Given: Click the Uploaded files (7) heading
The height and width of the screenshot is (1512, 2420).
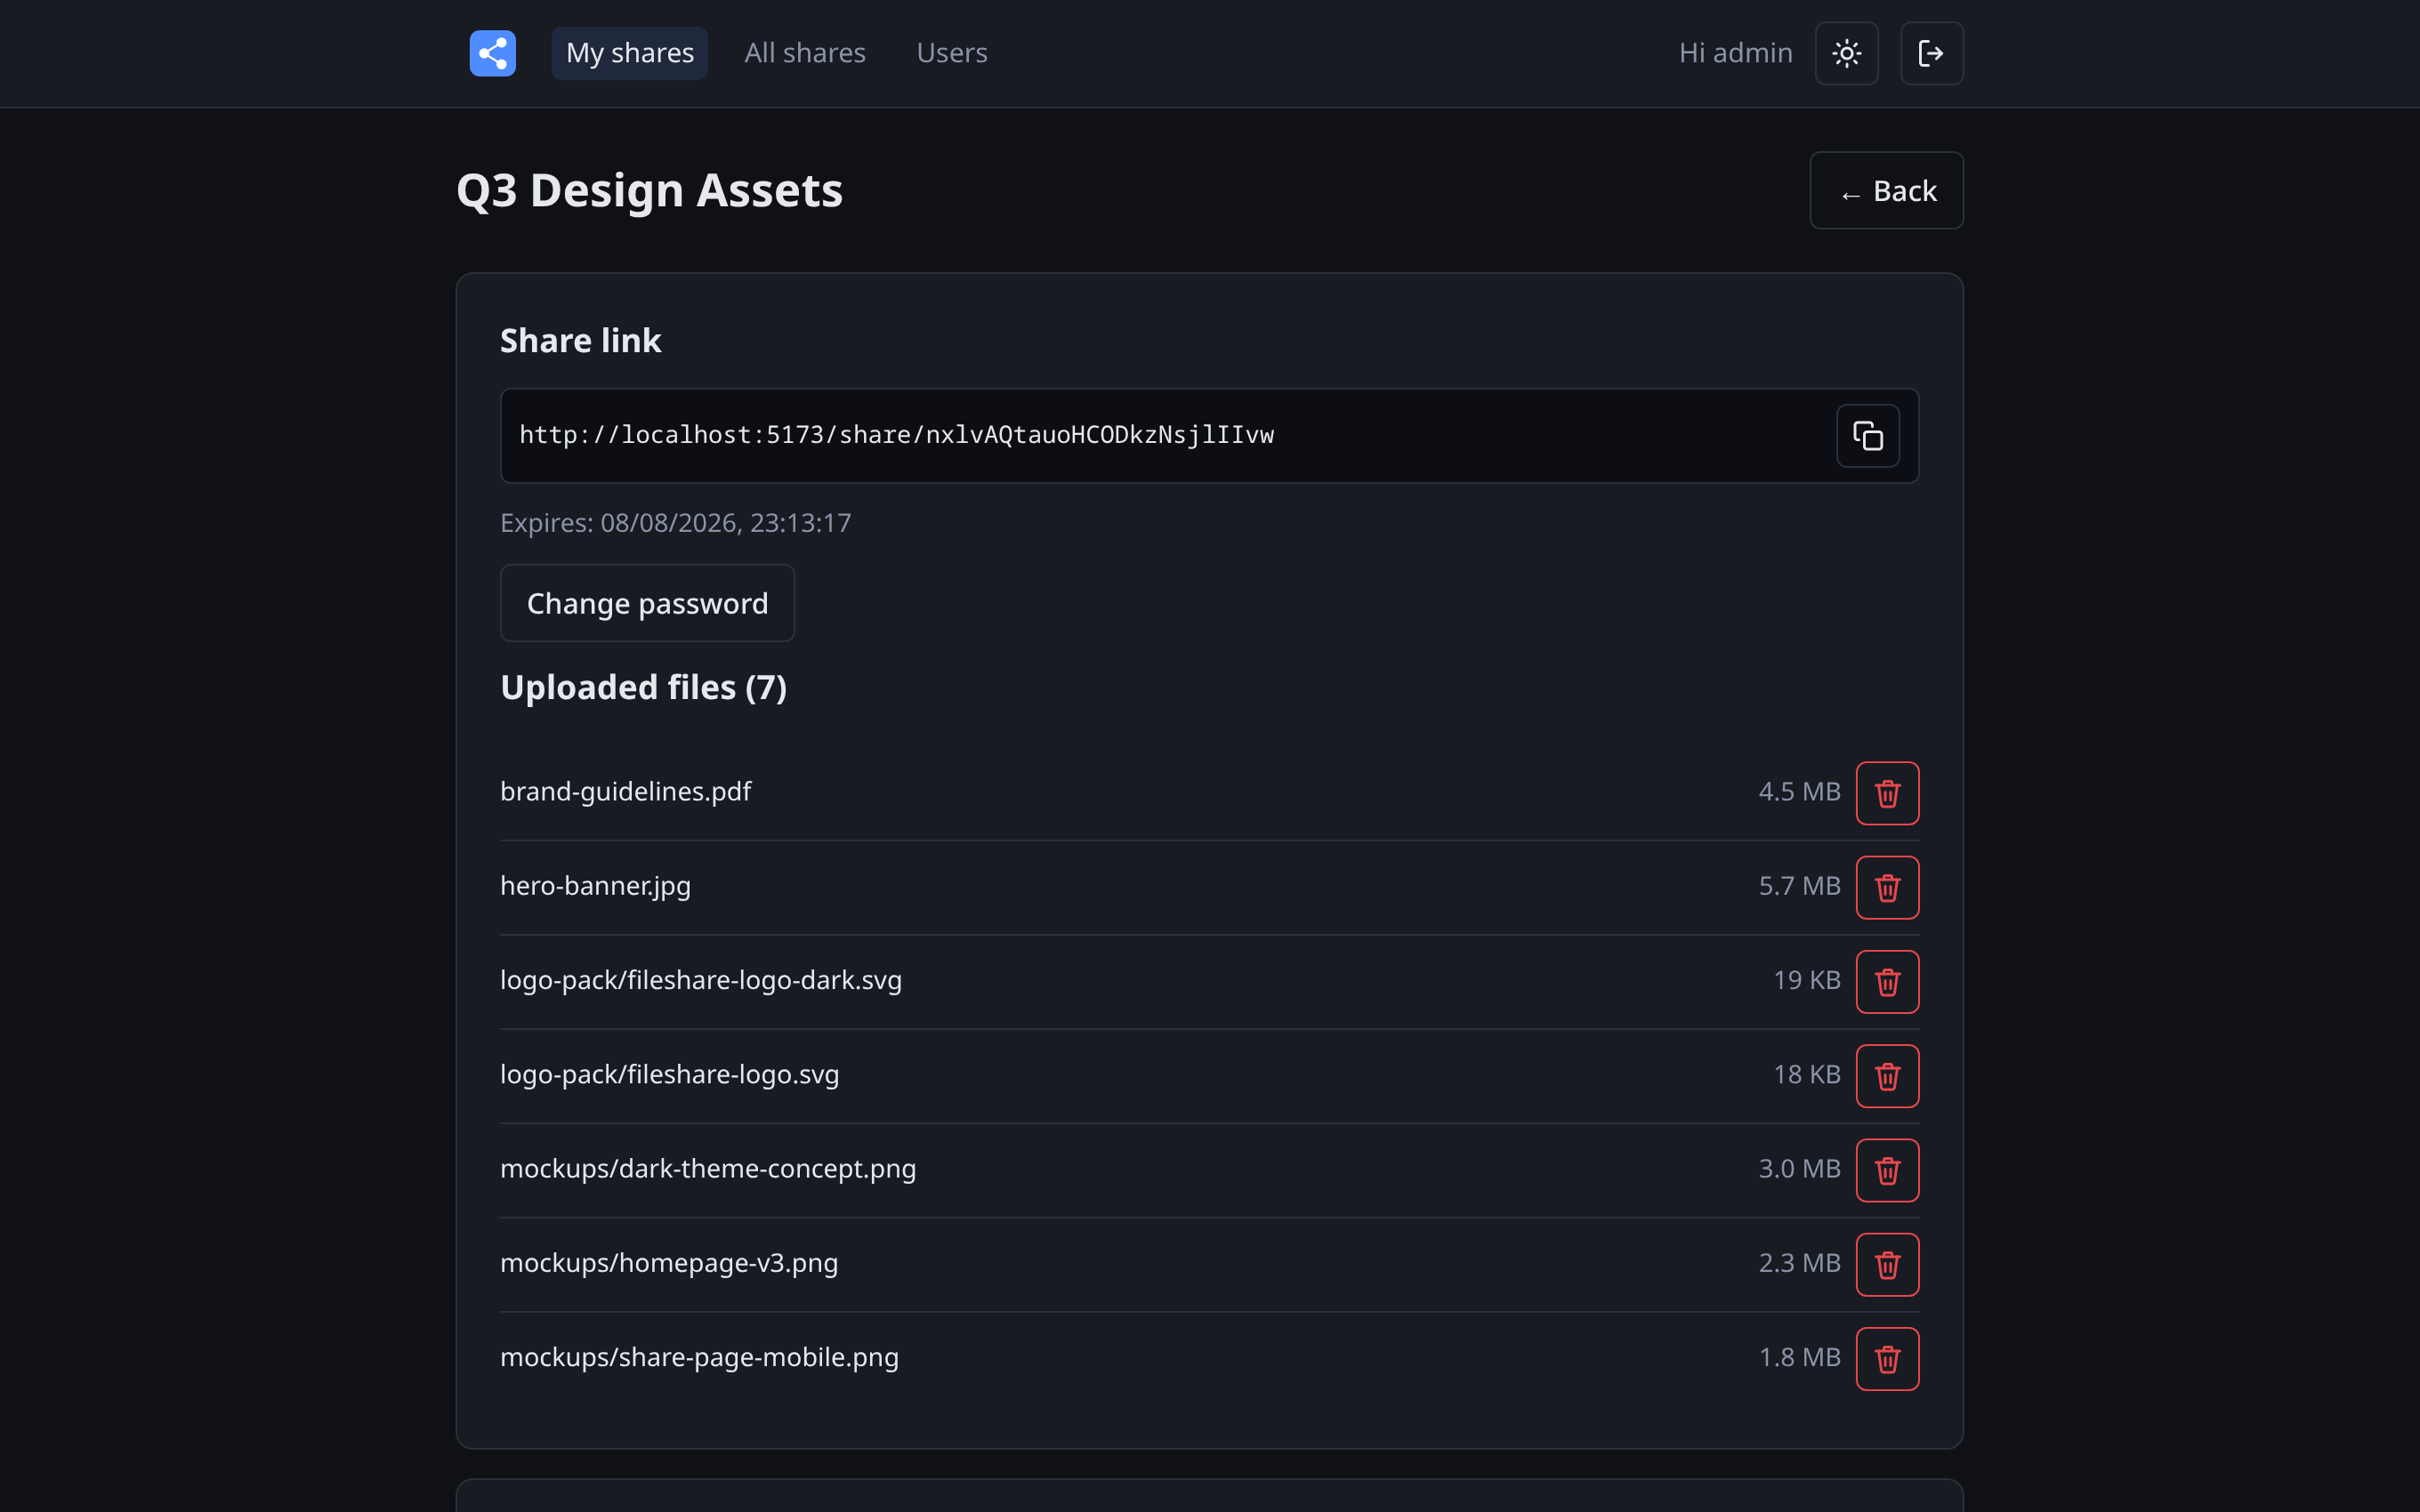Looking at the screenshot, I should [x=643, y=688].
